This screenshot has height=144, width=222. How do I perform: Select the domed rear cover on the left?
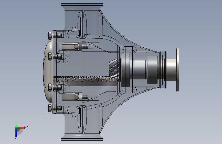pos(48,72)
